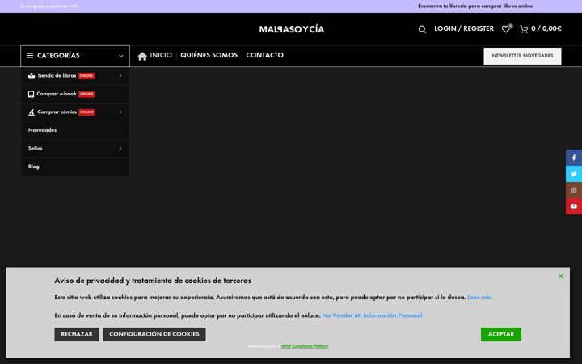
Task: Open the search magnifier icon
Action: (422, 29)
